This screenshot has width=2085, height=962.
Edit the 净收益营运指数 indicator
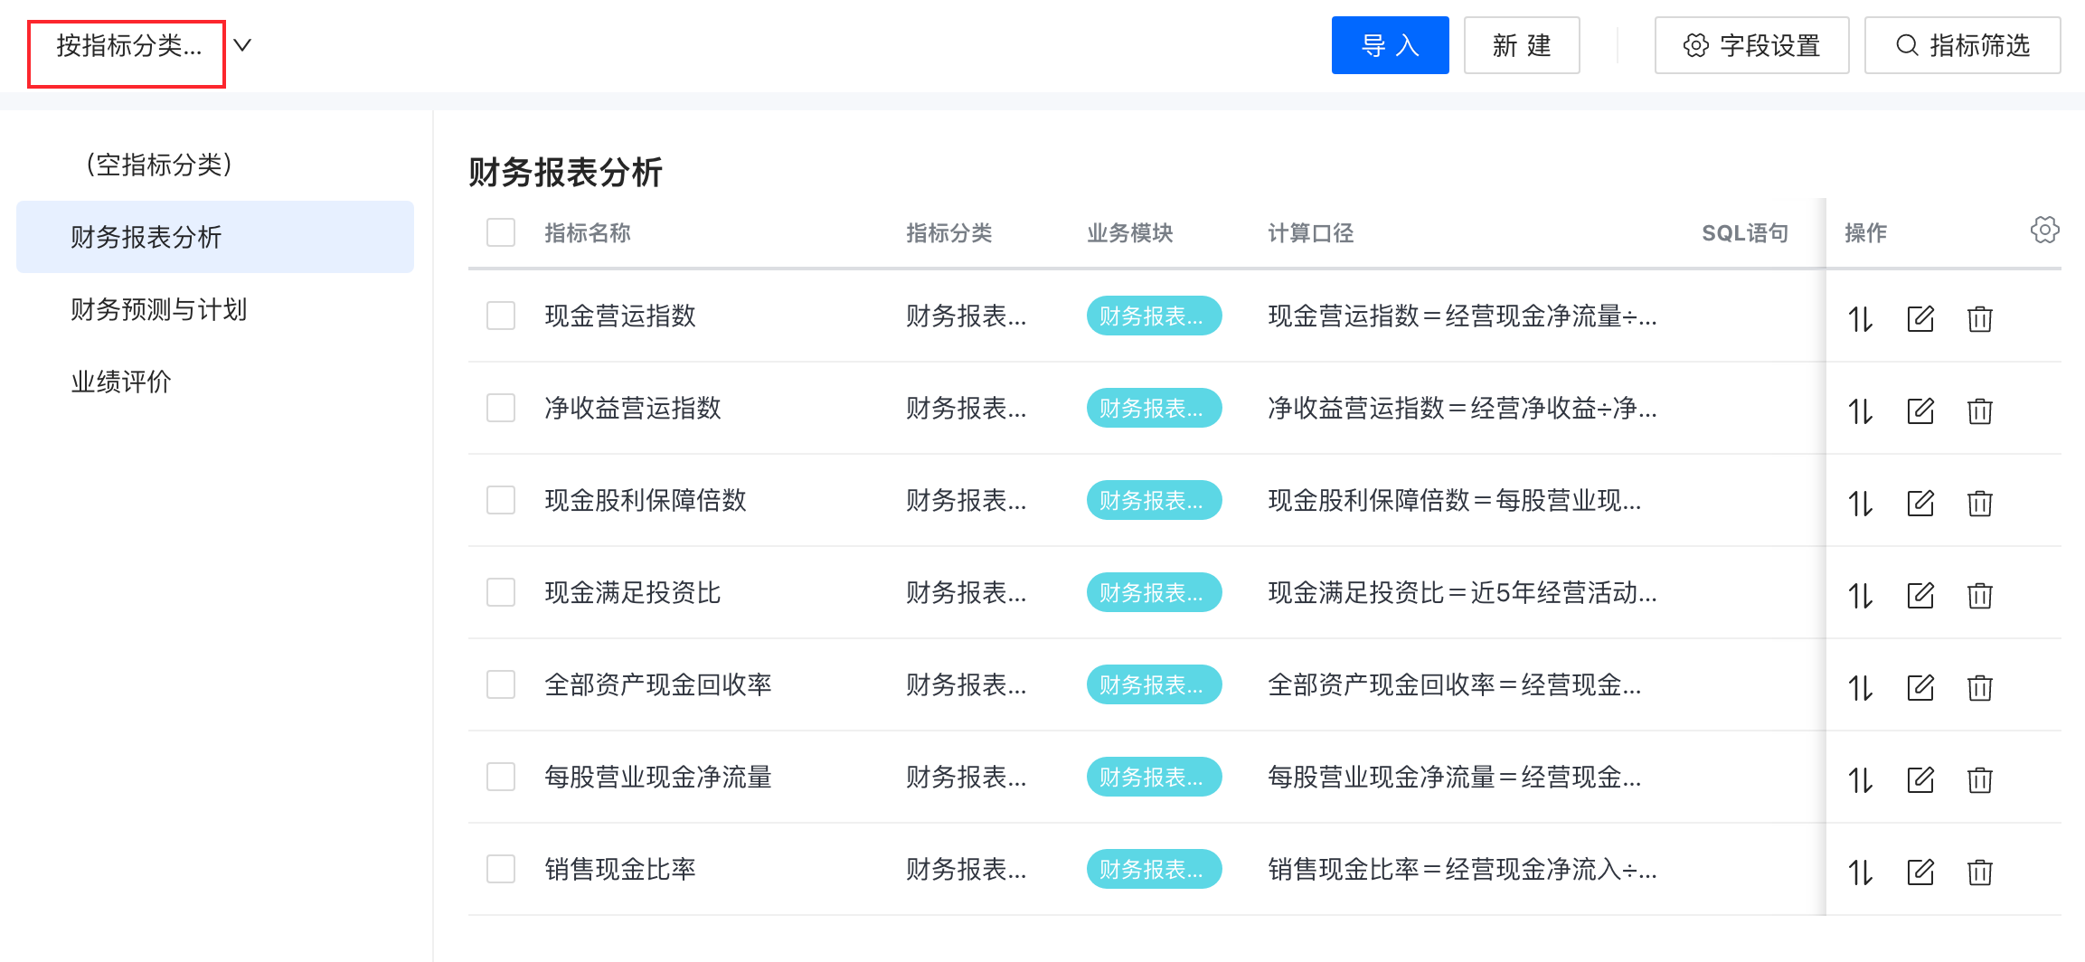click(x=1920, y=410)
